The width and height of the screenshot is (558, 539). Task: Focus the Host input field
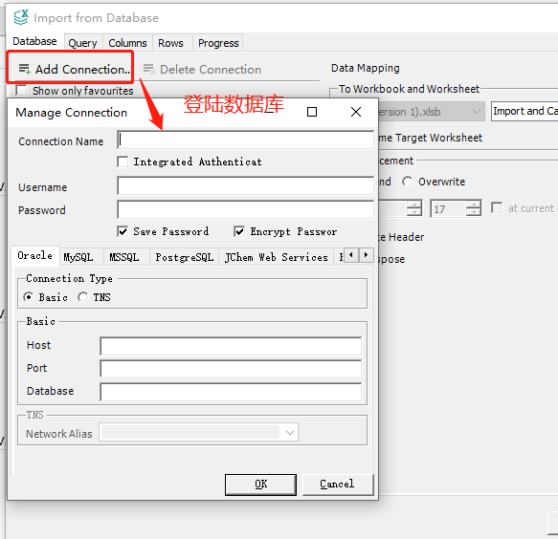pos(231,346)
